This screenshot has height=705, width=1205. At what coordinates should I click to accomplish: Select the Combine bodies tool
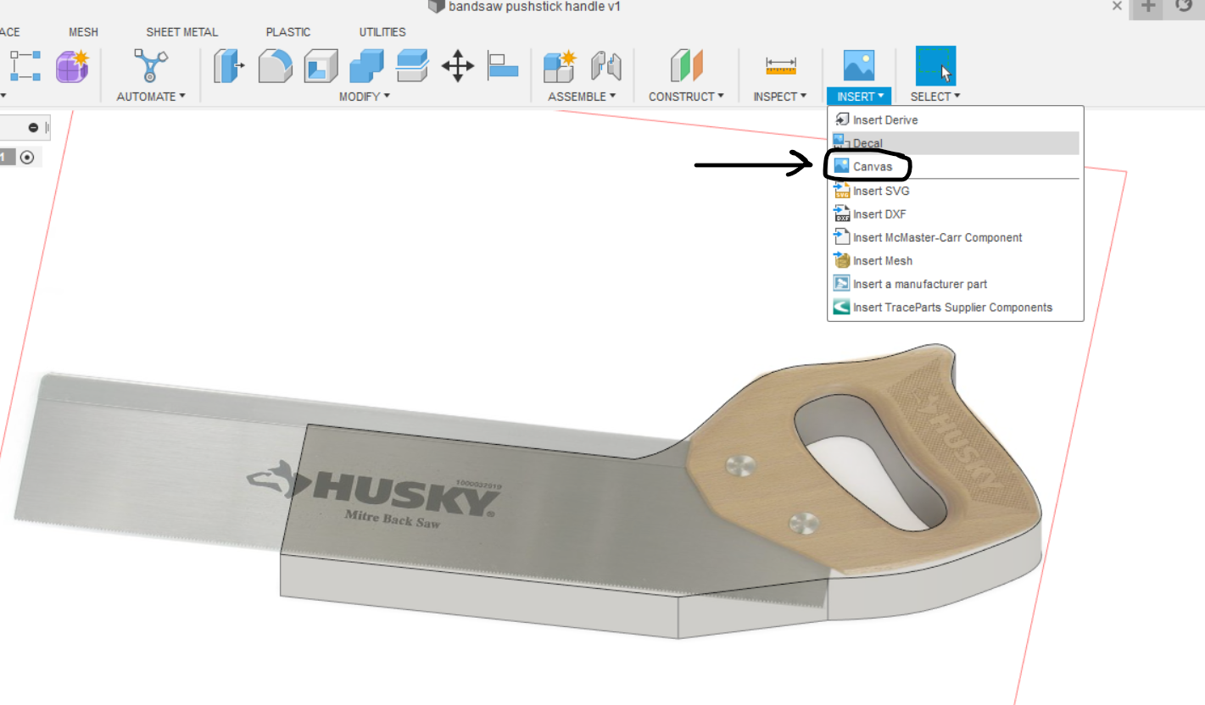click(366, 65)
